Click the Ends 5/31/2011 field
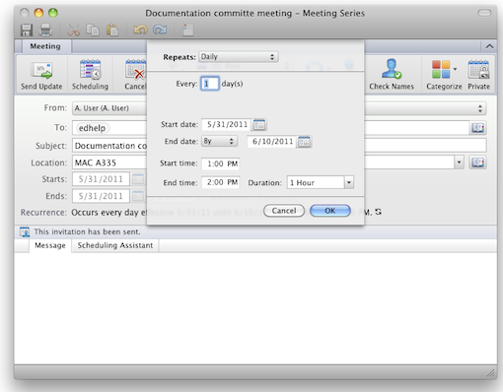This screenshot has width=503, height=392. click(101, 196)
